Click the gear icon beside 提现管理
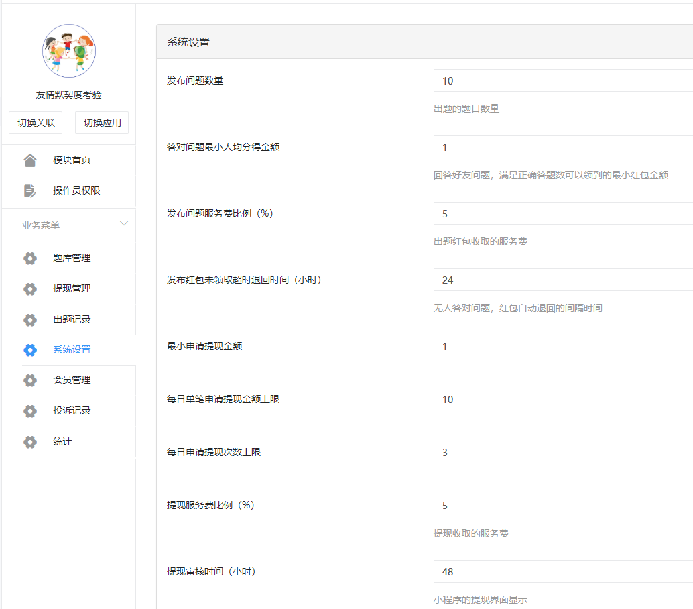 [x=30, y=289]
